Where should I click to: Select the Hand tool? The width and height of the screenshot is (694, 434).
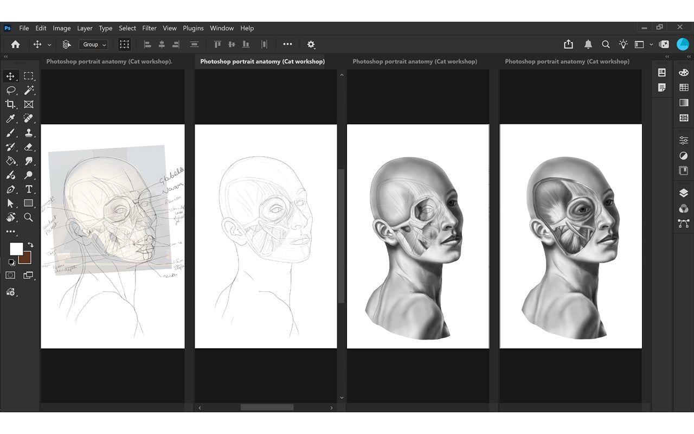coord(10,217)
